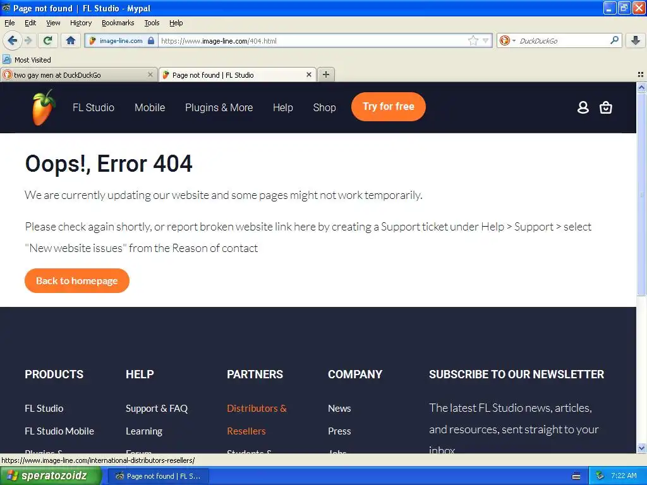Click the PRODUCTS footer heading
This screenshot has height=485, width=647.
tap(54, 374)
